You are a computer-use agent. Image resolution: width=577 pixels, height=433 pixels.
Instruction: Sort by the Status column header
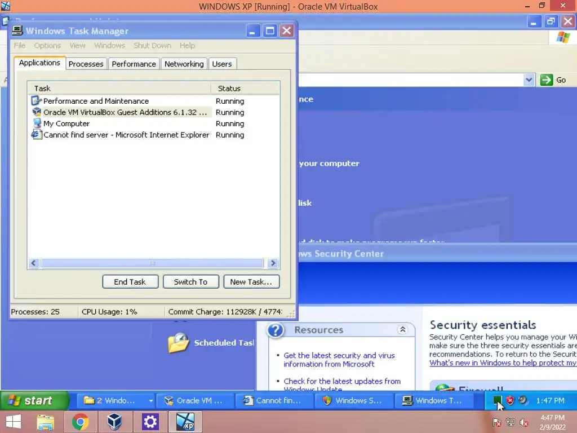(x=245, y=89)
